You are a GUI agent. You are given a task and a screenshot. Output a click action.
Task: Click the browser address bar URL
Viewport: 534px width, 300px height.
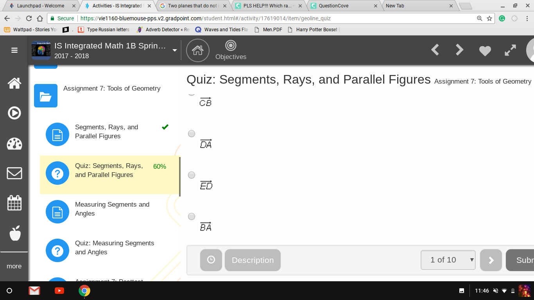pyautogui.click(x=205, y=18)
